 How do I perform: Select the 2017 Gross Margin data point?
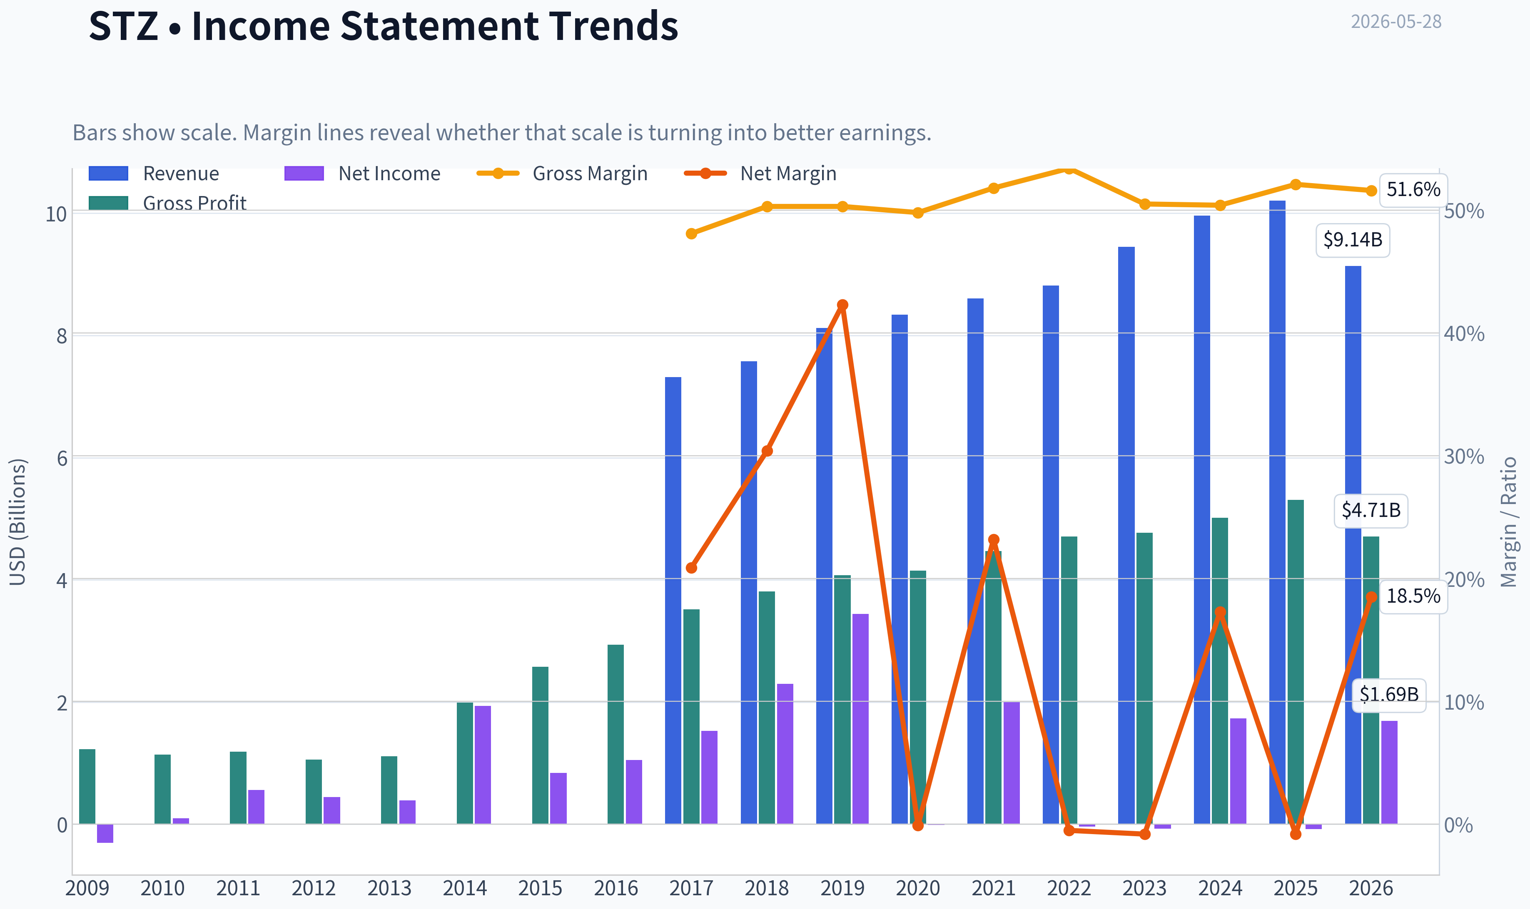coord(691,233)
